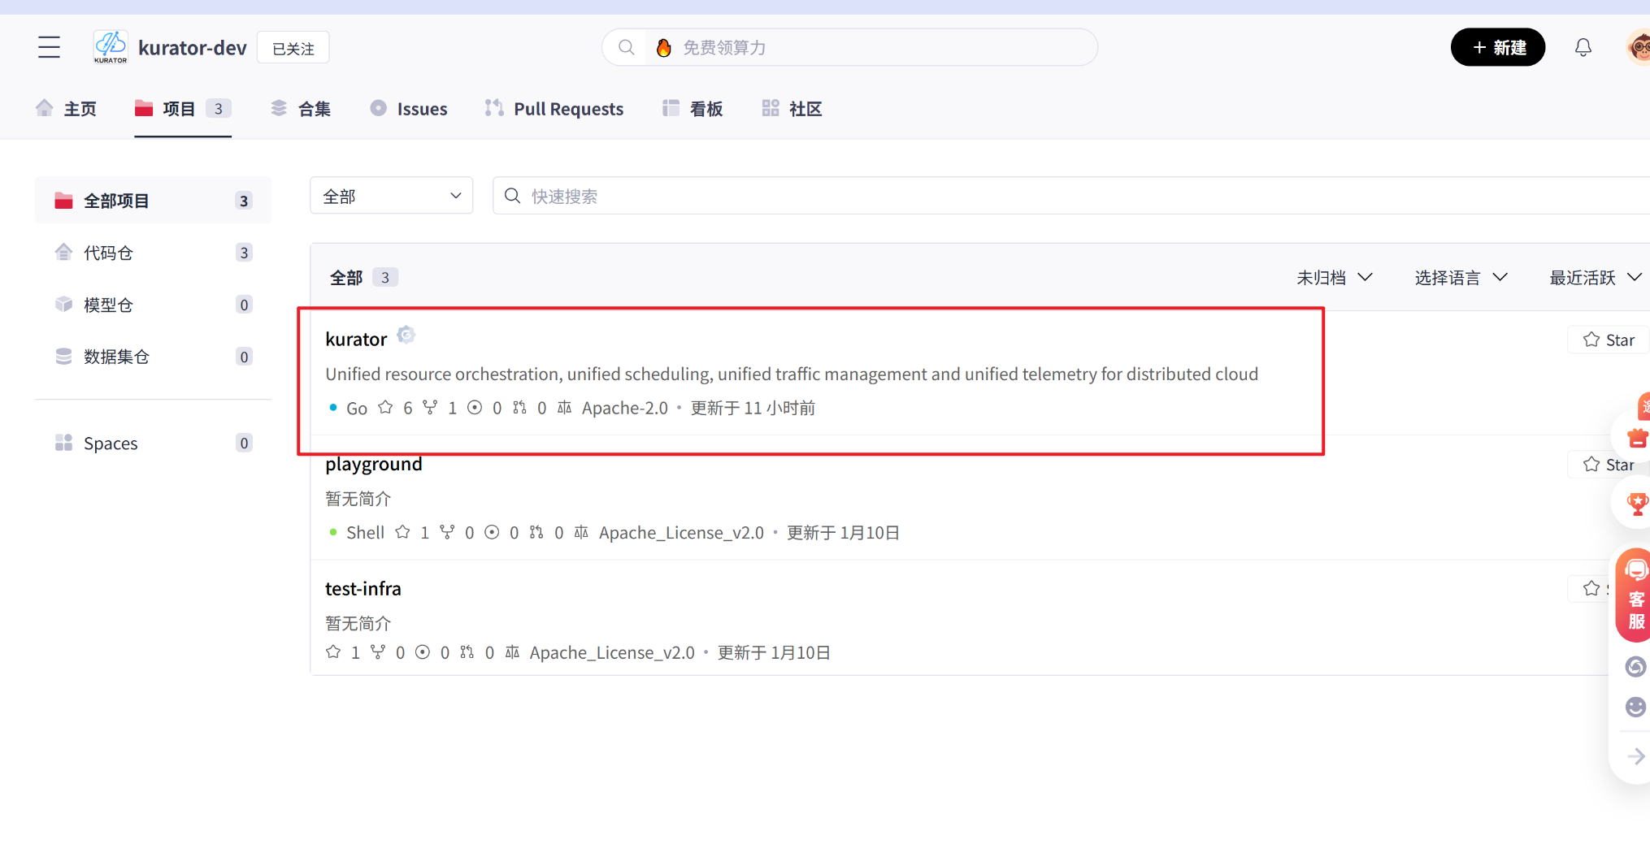Open the notification bell

pos(1583,47)
